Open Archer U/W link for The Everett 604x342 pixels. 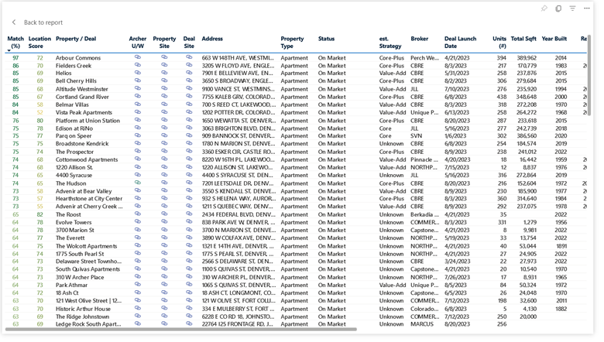click(138, 238)
